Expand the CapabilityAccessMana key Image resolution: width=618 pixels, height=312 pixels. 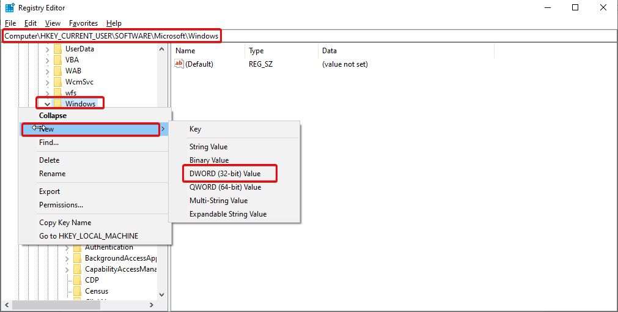pyautogui.click(x=67, y=270)
